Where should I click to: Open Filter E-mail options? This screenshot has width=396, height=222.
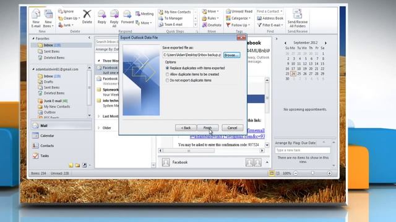coord(270,25)
